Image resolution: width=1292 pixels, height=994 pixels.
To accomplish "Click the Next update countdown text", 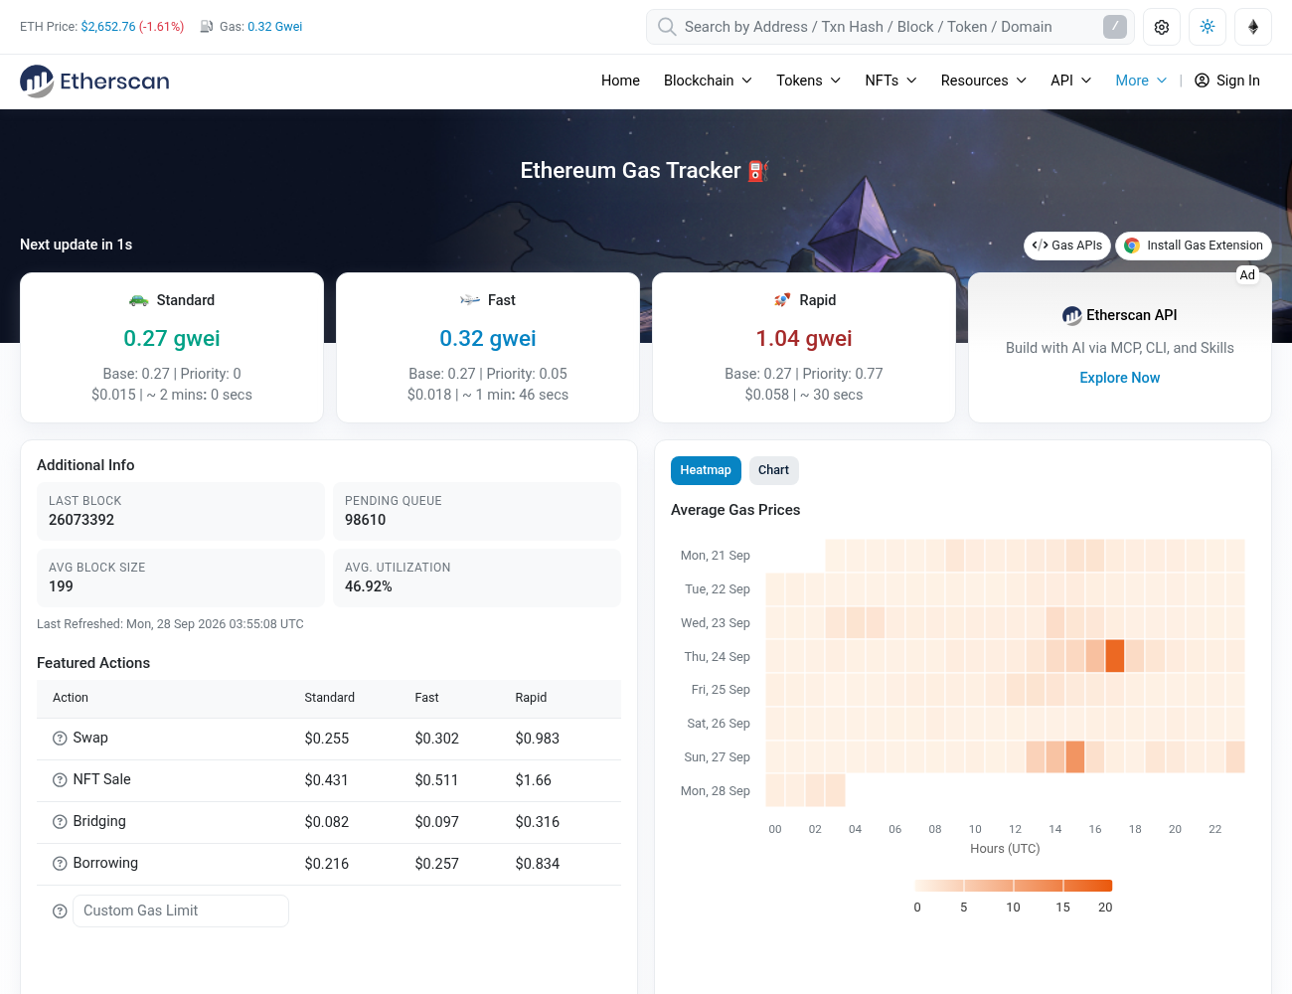I will click(77, 245).
